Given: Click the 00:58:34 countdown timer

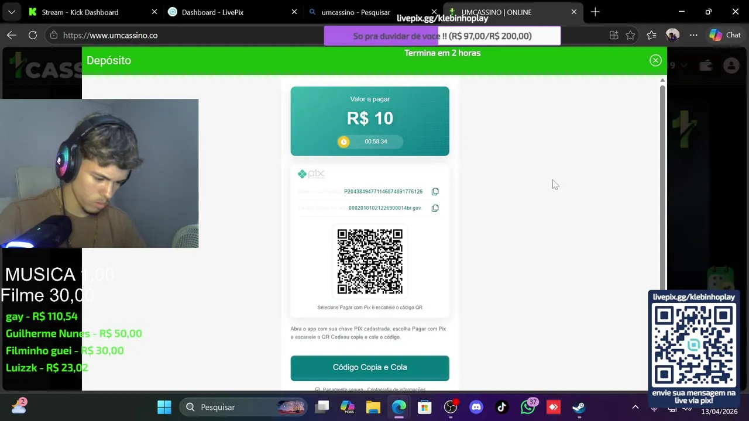Looking at the screenshot, I should 376,142.
